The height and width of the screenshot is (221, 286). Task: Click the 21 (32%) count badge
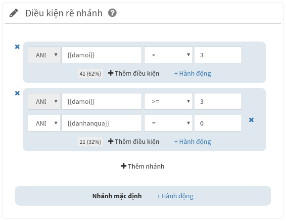(x=90, y=141)
